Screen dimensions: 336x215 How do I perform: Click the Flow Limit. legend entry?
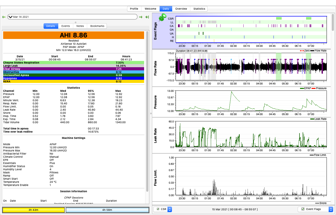(318, 155)
